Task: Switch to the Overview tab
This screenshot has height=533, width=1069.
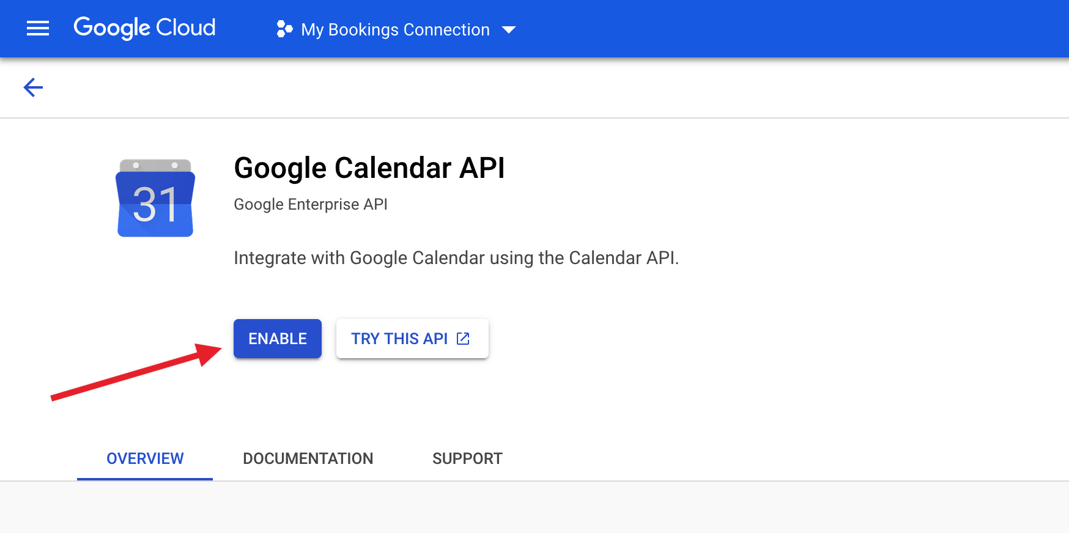Action: [145, 458]
